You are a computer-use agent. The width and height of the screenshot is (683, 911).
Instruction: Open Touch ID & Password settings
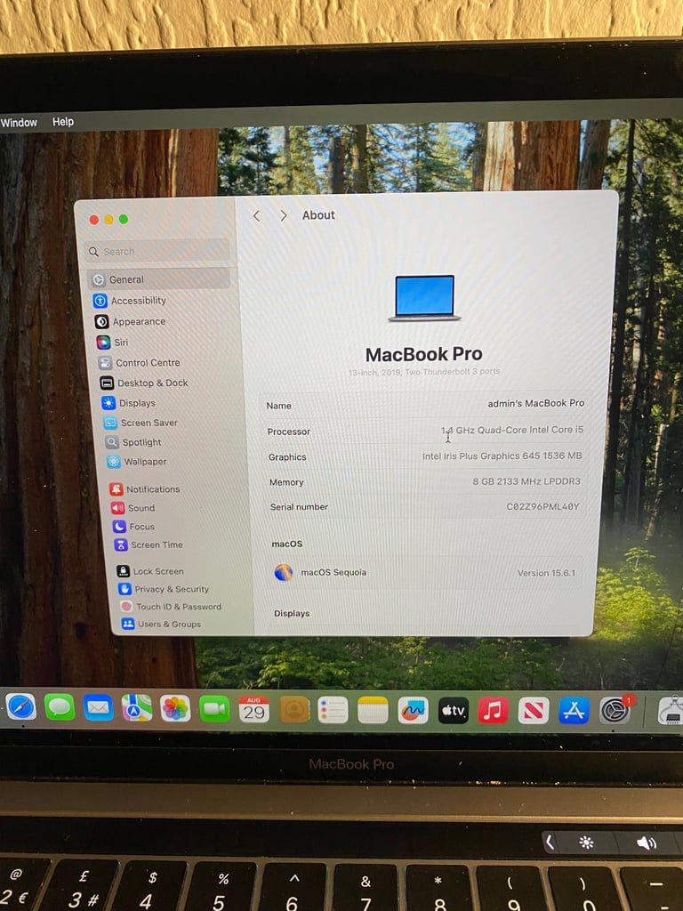(172, 606)
